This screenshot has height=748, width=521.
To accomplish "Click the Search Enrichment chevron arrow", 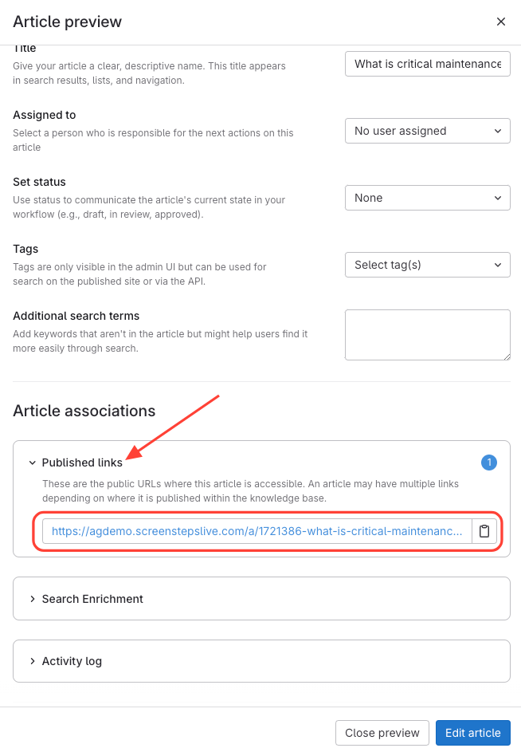I will pyautogui.click(x=33, y=599).
